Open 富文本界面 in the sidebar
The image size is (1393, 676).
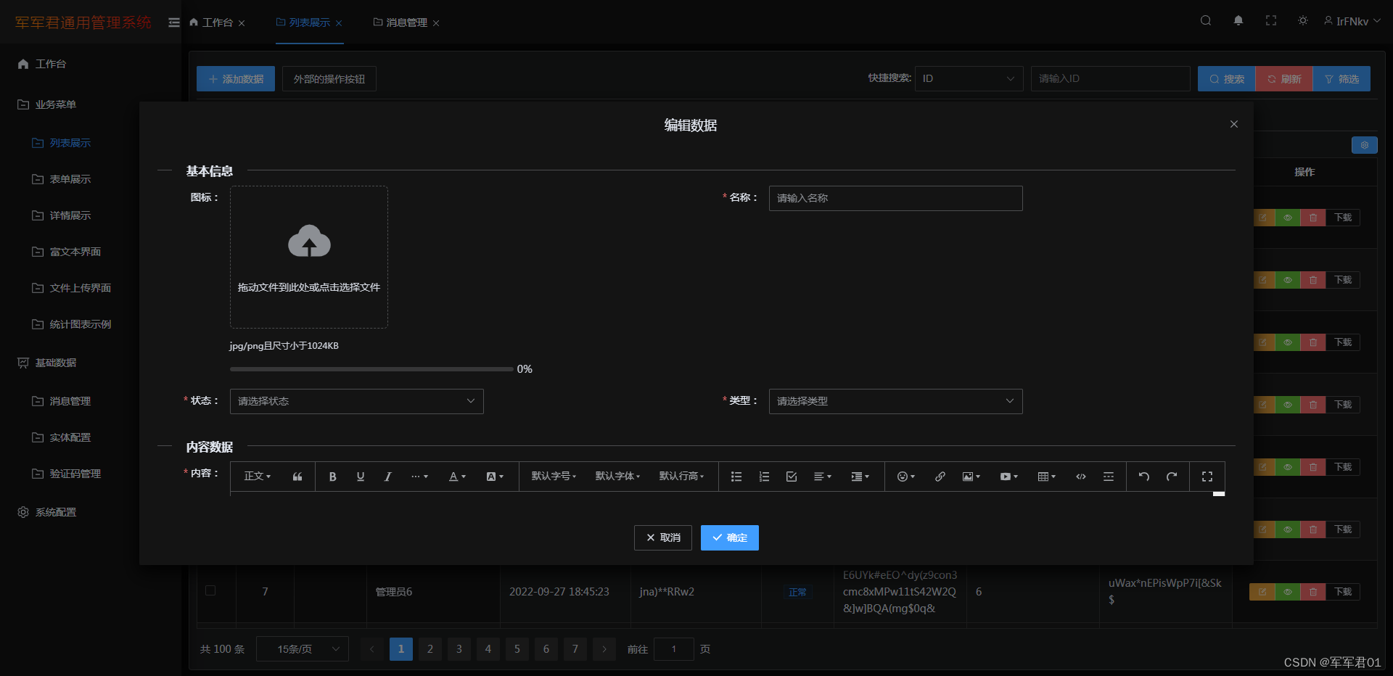[75, 252]
